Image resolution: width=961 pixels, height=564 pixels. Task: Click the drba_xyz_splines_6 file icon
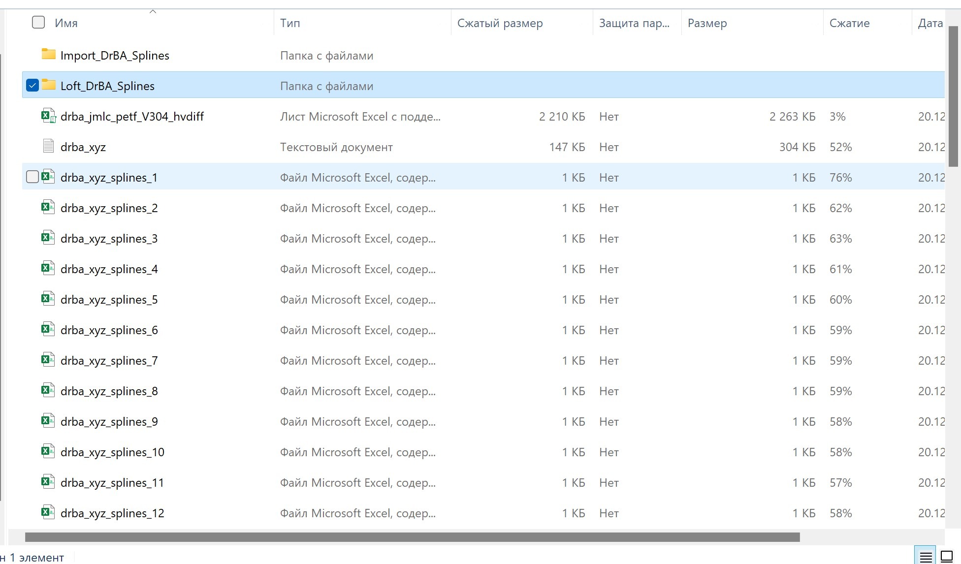[48, 329]
